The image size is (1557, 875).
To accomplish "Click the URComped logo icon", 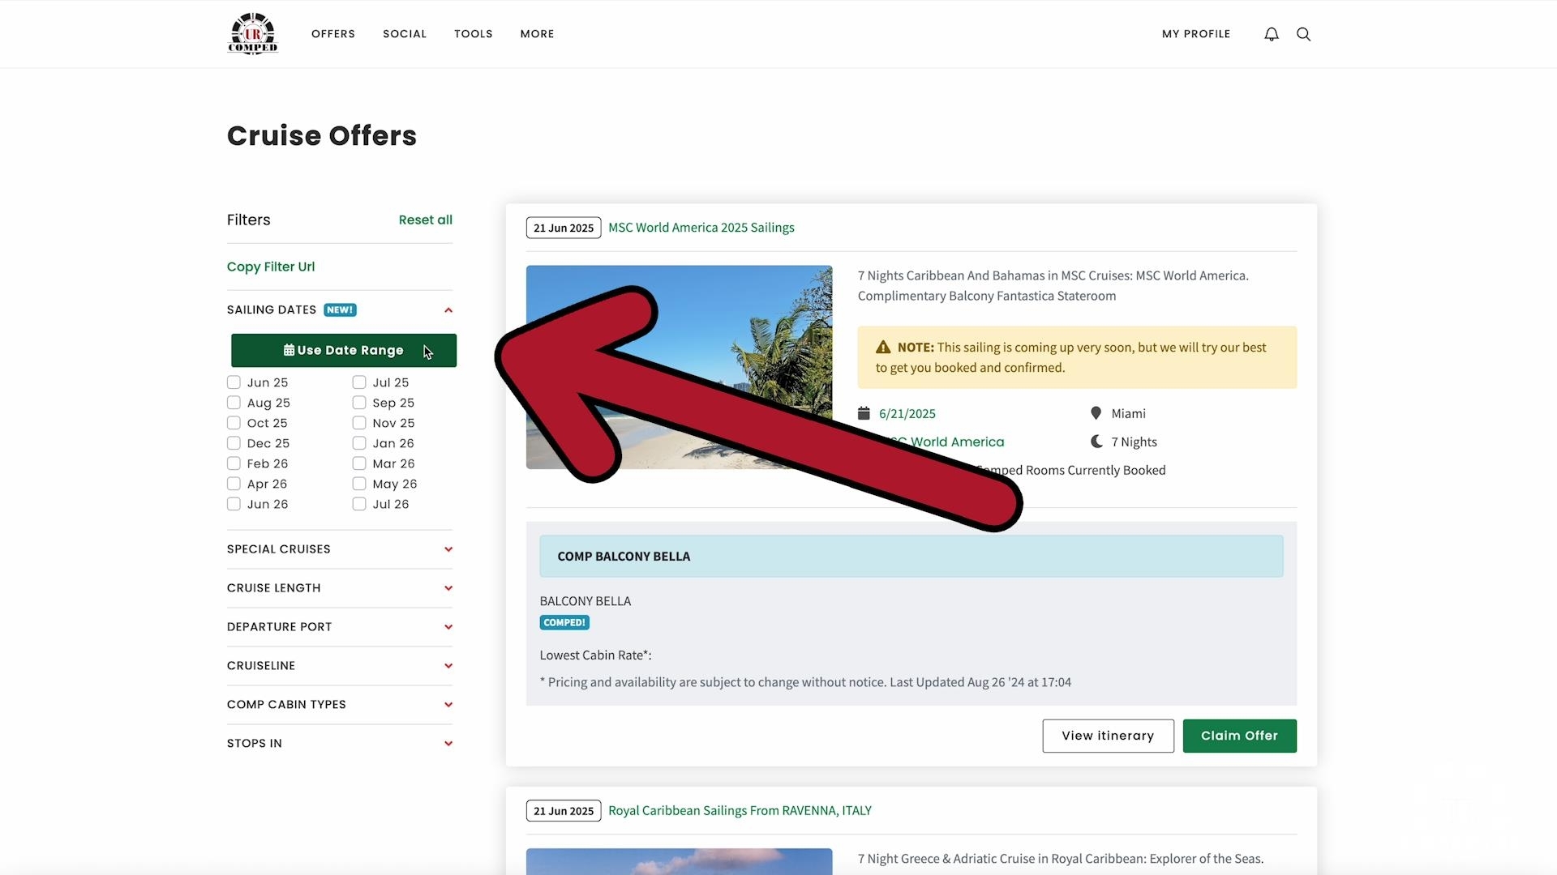I will [x=253, y=33].
